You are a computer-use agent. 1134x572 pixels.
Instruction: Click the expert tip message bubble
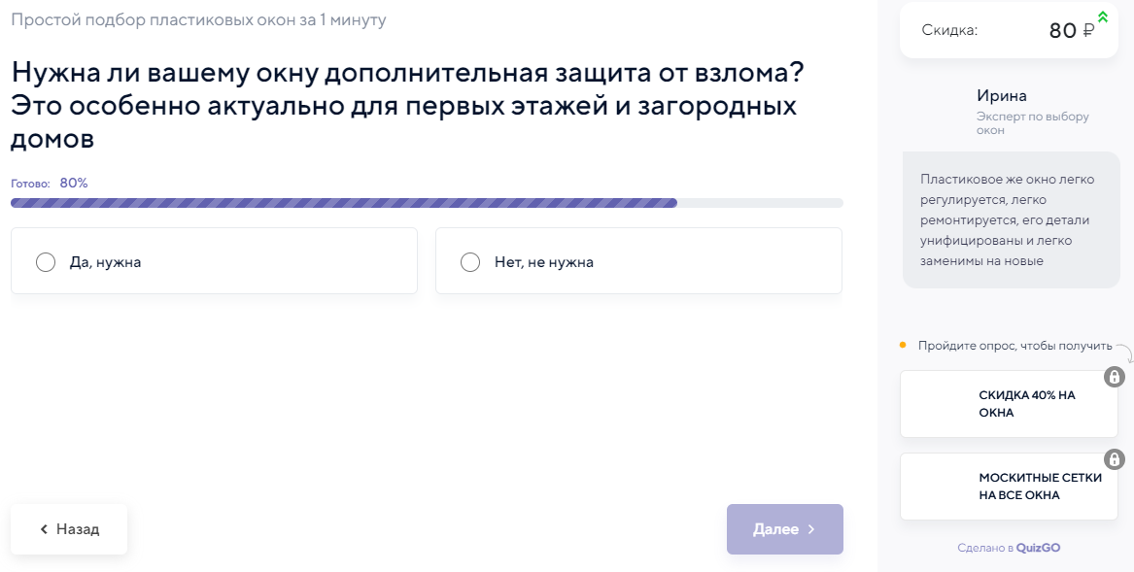1011,219
